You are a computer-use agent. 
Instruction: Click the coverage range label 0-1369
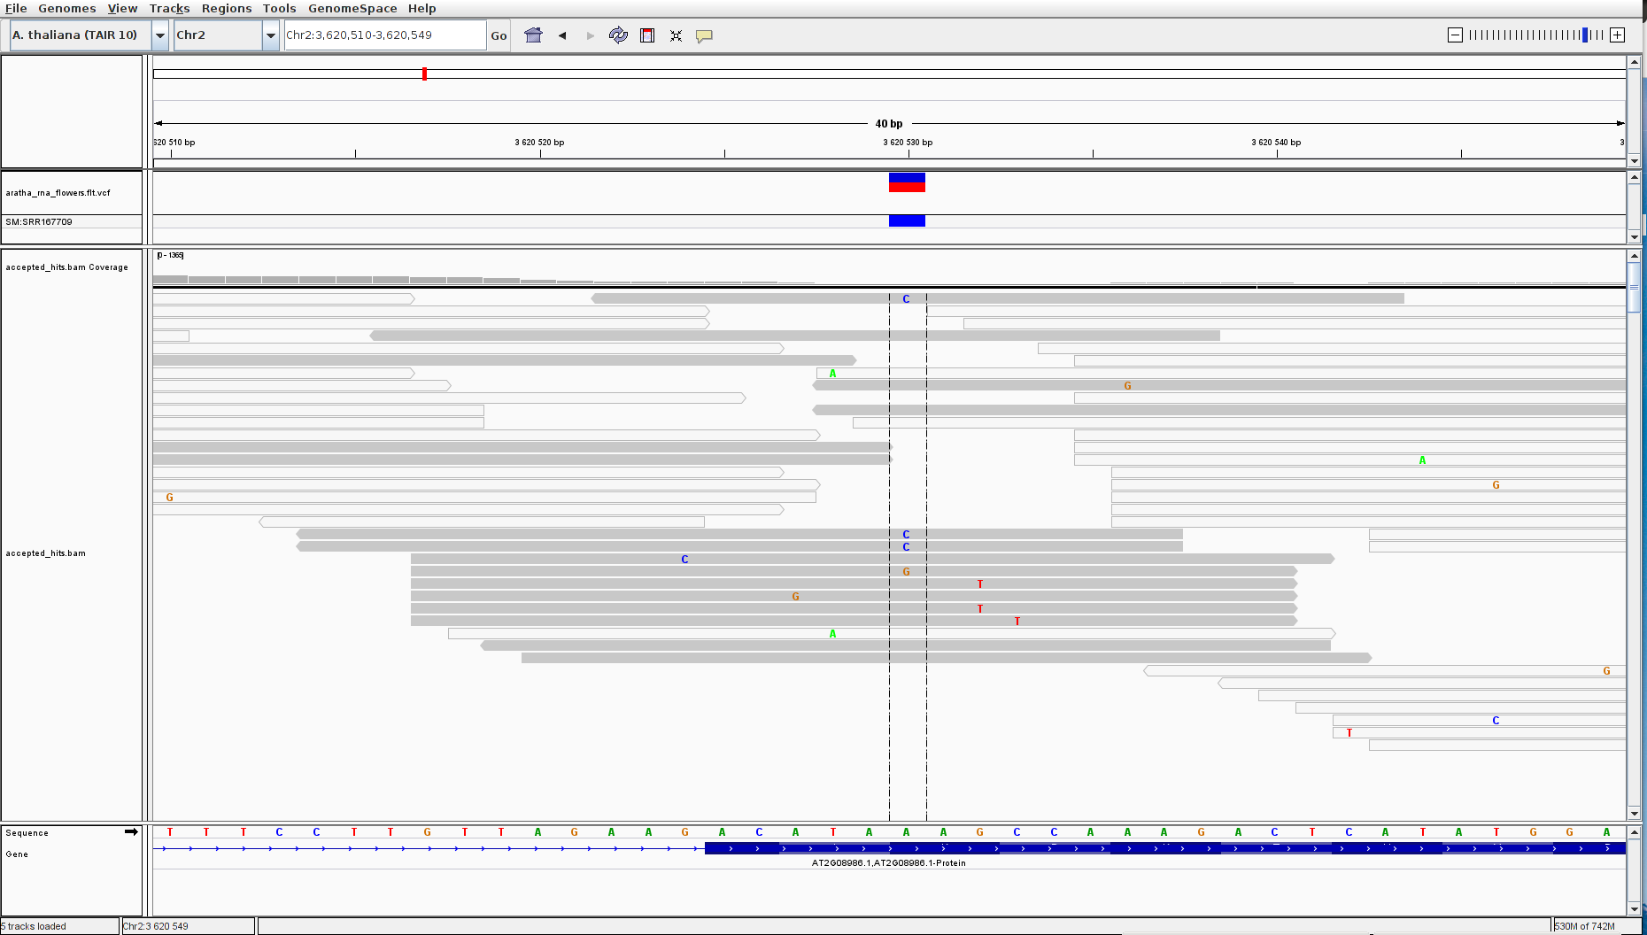tap(170, 255)
